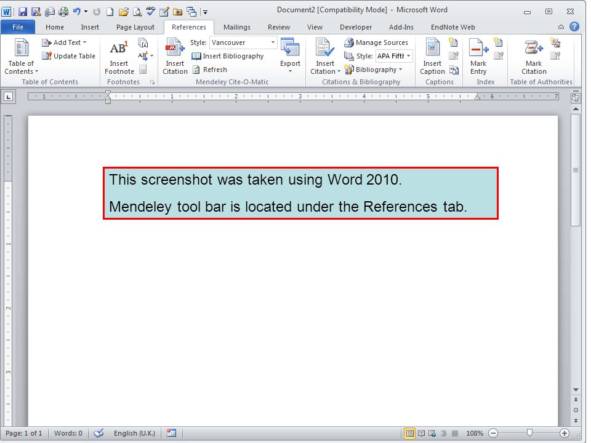This screenshot has height=443, width=591.
Task: Click the Insert Table of Figures icon
Action: (454, 42)
